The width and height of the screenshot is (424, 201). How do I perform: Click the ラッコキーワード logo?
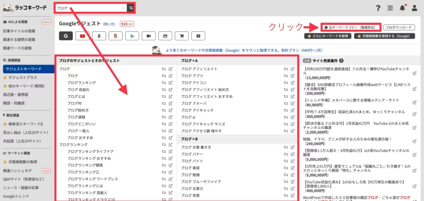pos(24,7)
